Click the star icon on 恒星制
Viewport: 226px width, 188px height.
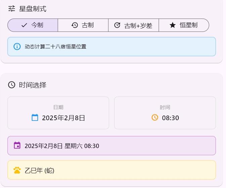173,25
